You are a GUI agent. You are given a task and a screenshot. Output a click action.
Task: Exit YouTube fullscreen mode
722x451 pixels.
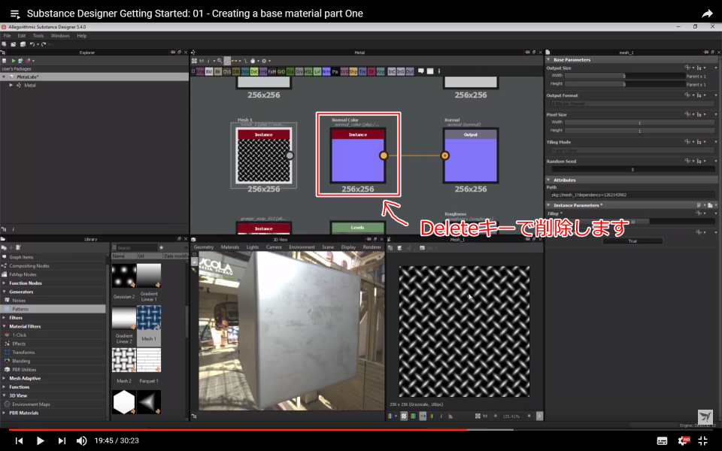pyautogui.click(x=702, y=440)
